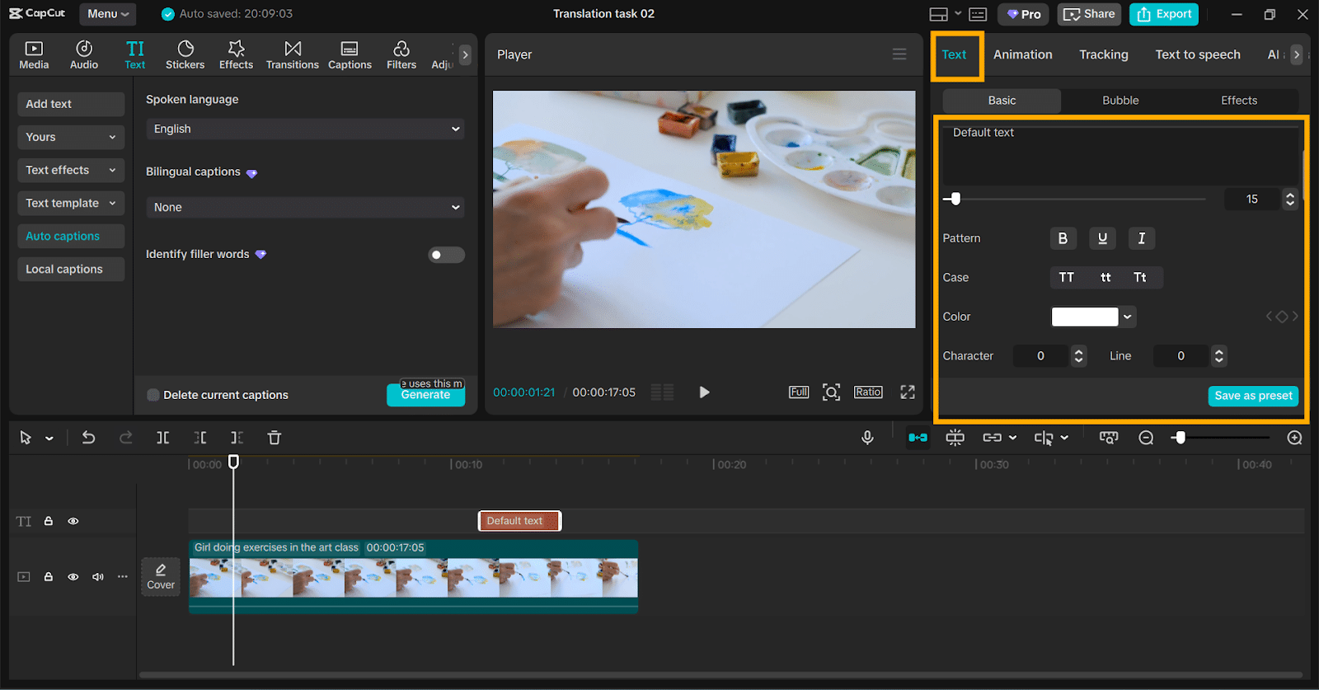
Task: Click the white text color swatch
Action: pyautogui.click(x=1085, y=317)
